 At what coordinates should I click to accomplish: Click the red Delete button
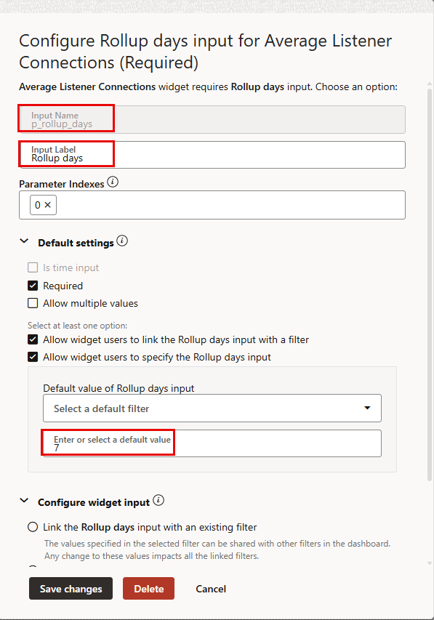(148, 588)
